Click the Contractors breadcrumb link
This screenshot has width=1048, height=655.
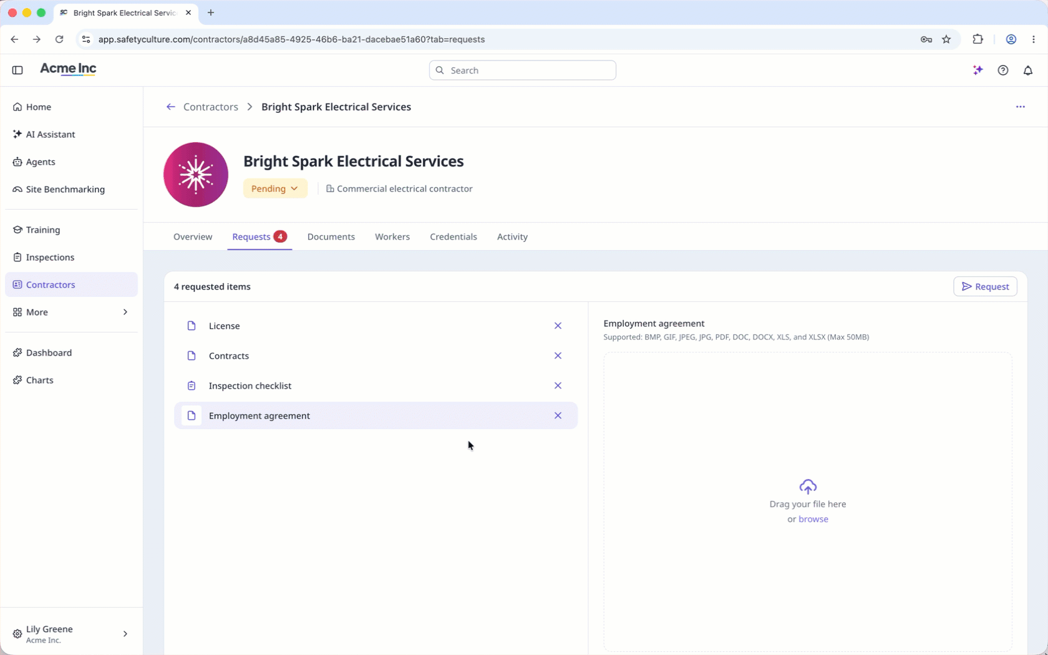(x=211, y=107)
